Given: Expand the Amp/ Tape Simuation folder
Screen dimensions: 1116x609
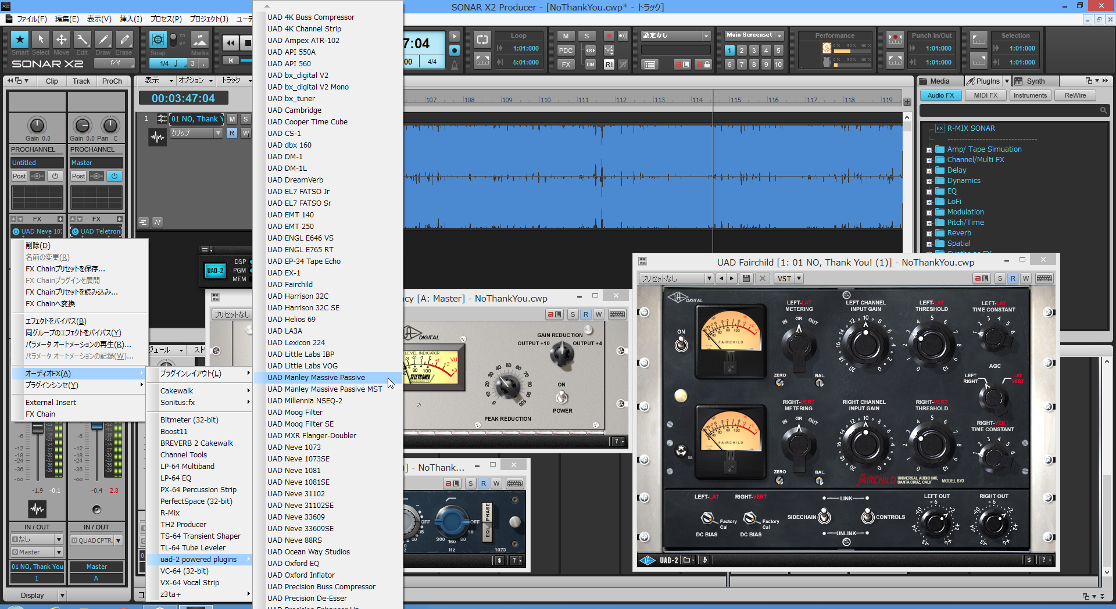Looking at the screenshot, I should point(929,150).
